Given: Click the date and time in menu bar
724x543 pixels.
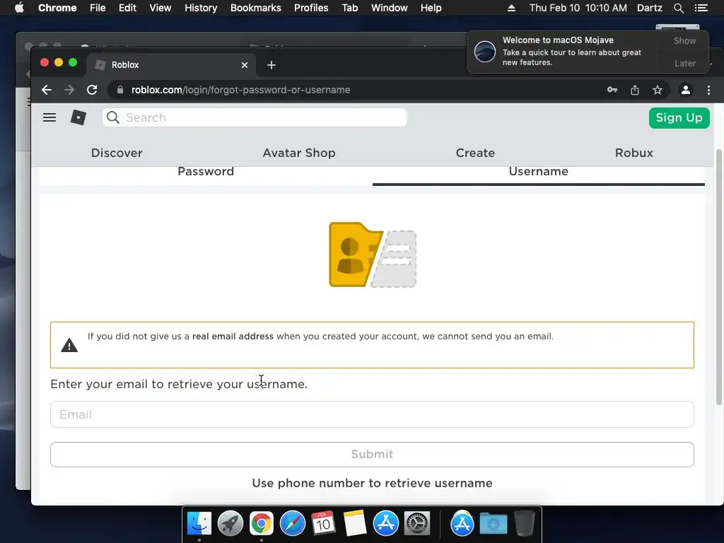Looking at the screenshot, I should coord(578,8).
